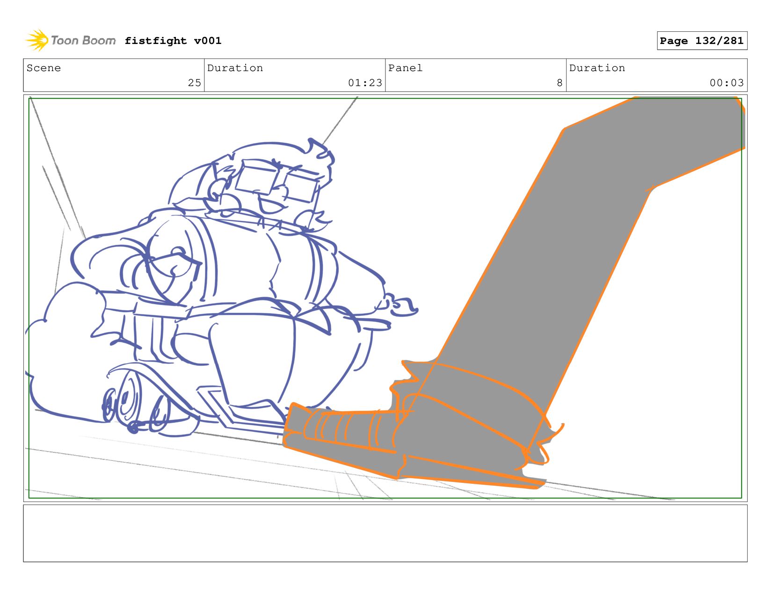The height and width of the screenshot is (597, 771).
Task: Select the 'fistfight v001' title text
Action: coord(173,41)
